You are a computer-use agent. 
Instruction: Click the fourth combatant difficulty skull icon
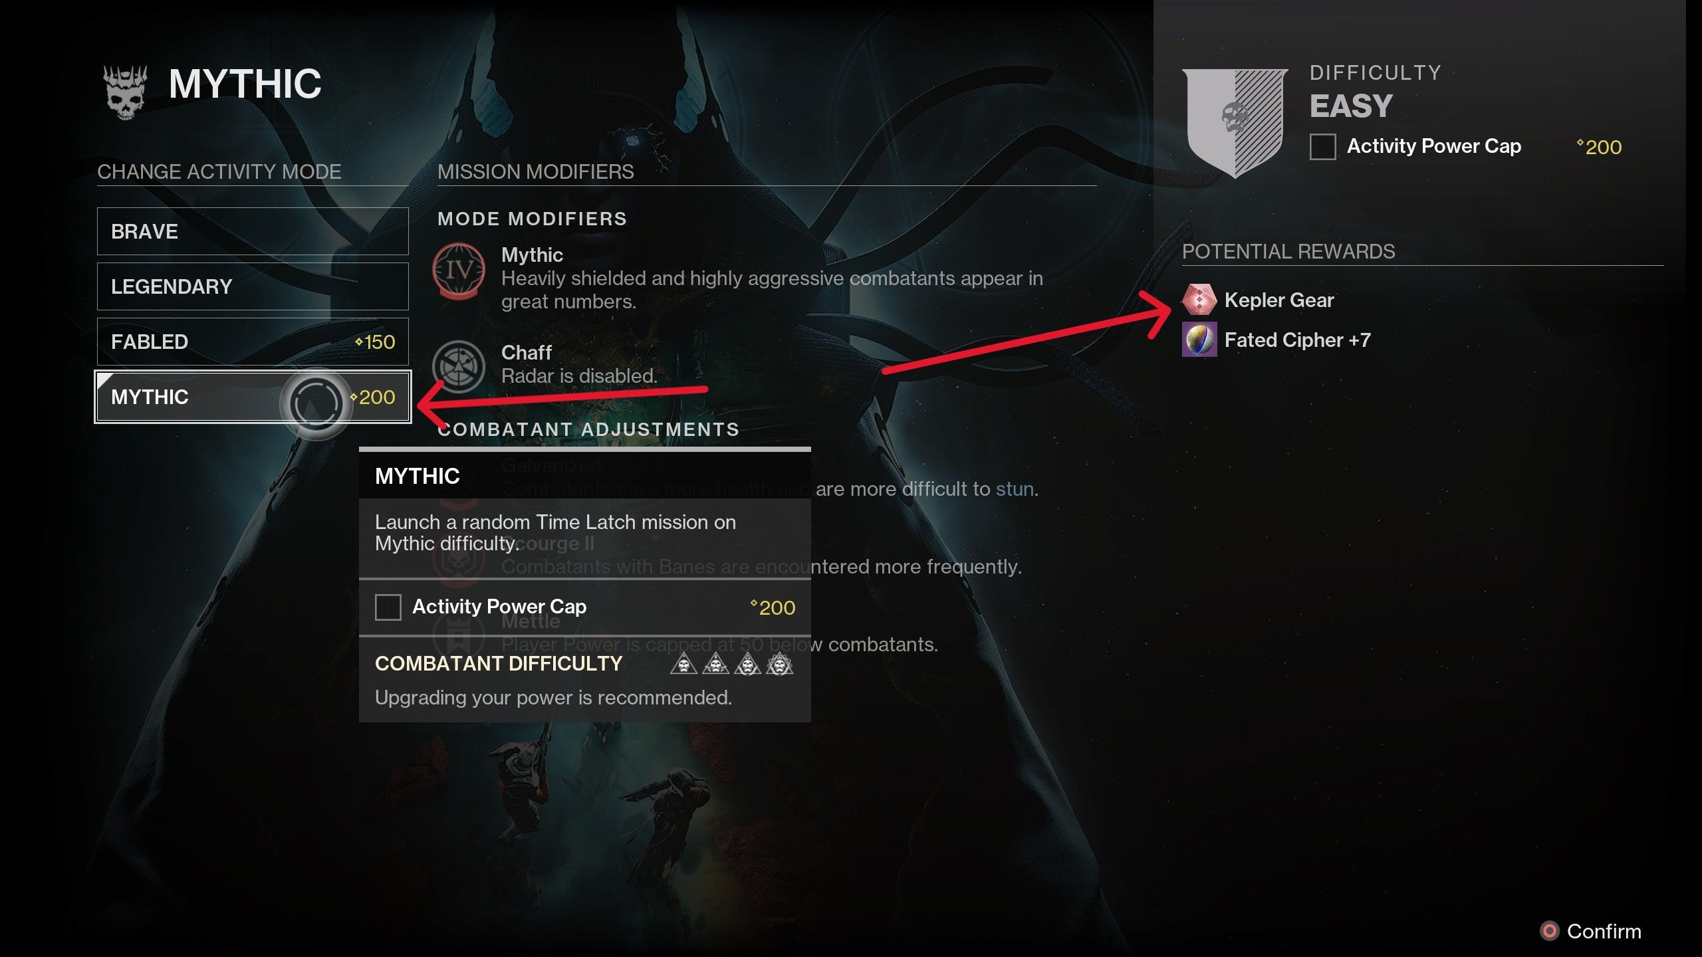tap(779, 663)
